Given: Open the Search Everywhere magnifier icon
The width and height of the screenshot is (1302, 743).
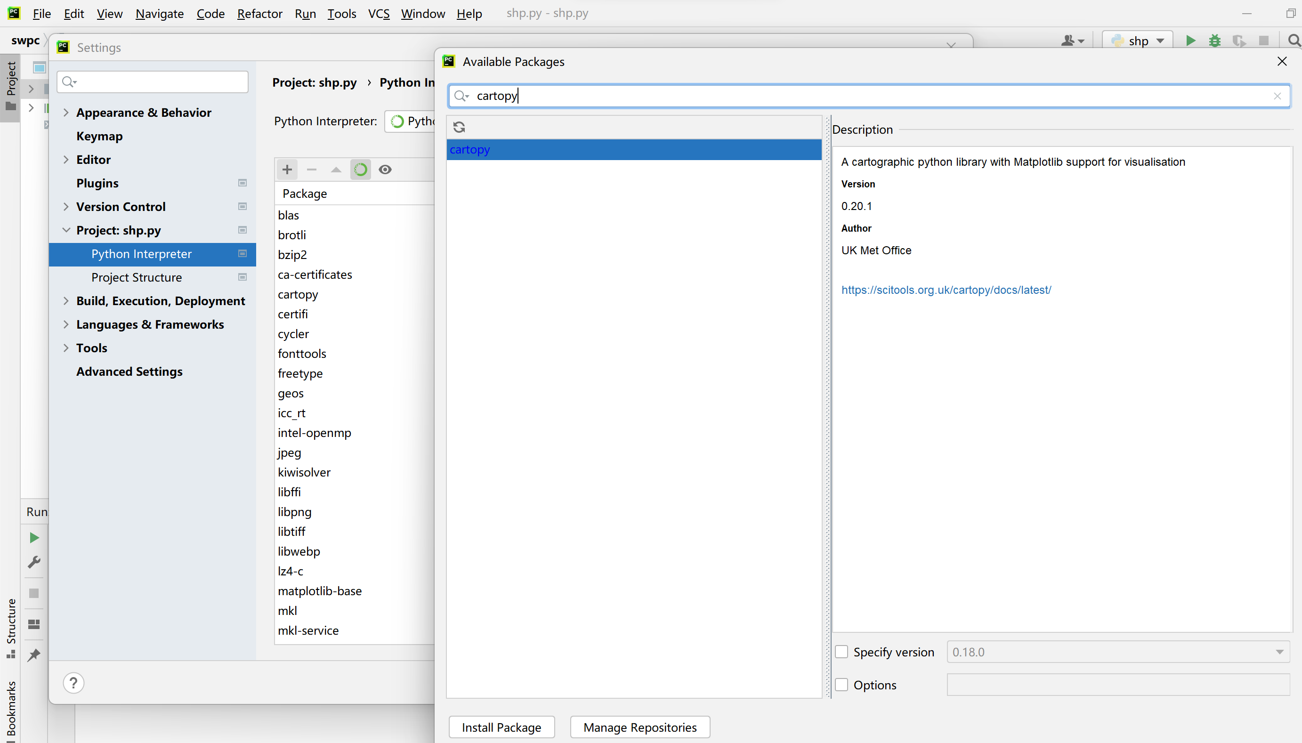Looking at the screenshot, I should point(1294,41).
